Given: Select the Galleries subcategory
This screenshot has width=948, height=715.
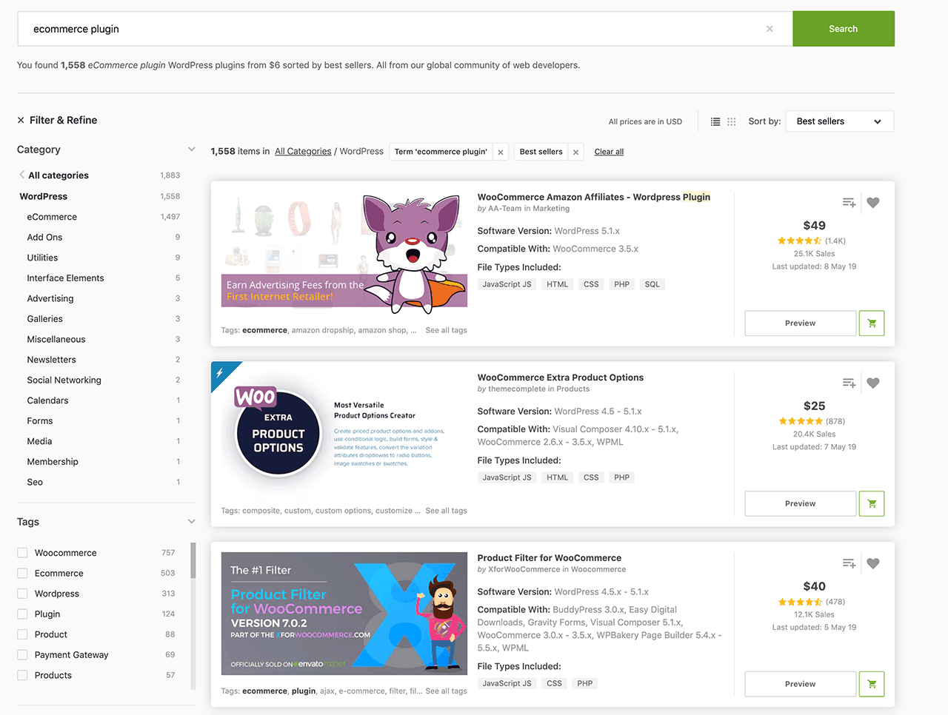Looking at the screenshot, I should pyautogui.click(x=44, y=318).
